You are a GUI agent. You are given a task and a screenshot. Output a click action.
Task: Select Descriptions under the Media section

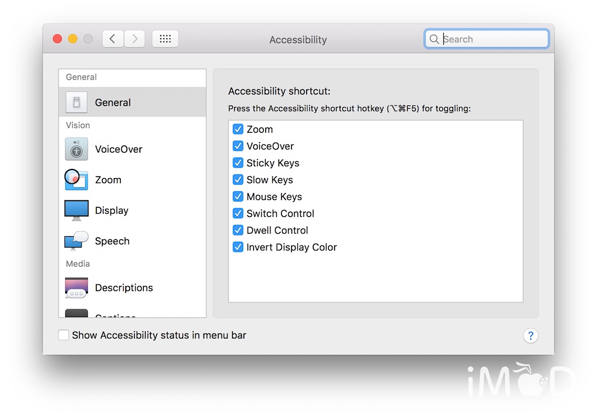(76, 288)
